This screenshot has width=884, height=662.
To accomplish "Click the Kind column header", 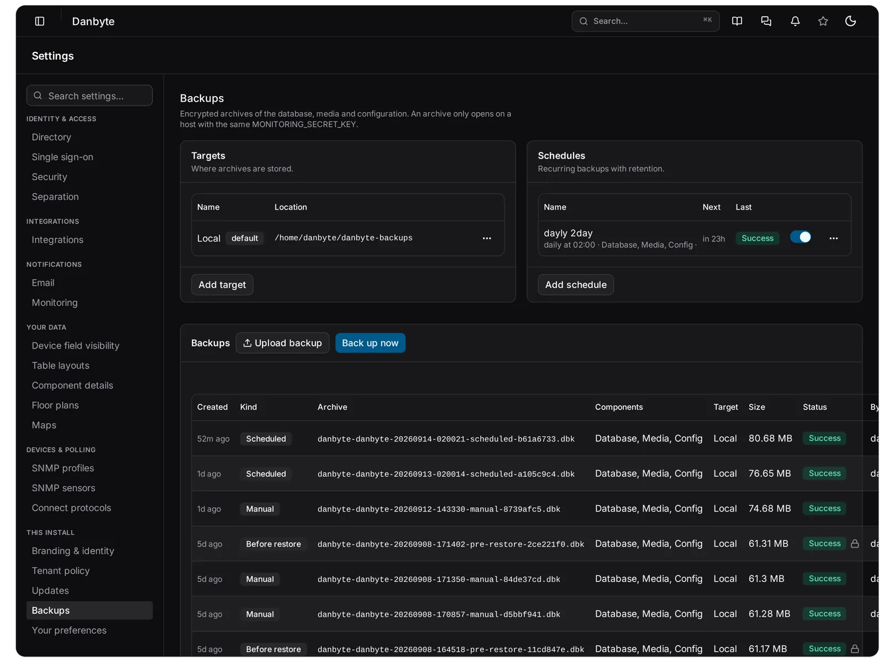I will point(249,407).
